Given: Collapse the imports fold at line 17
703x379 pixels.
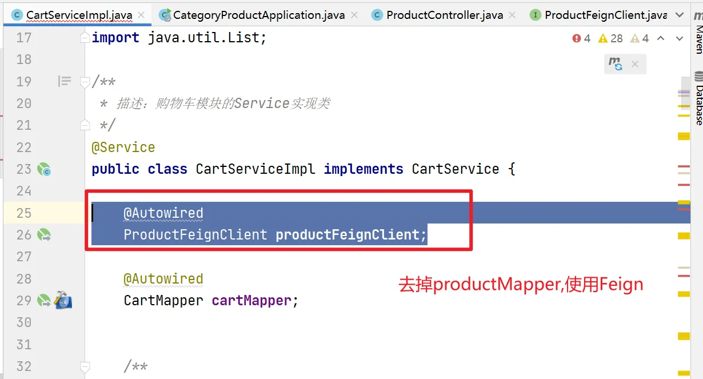Looking at the screenshot, I should (x=85, y=38).
